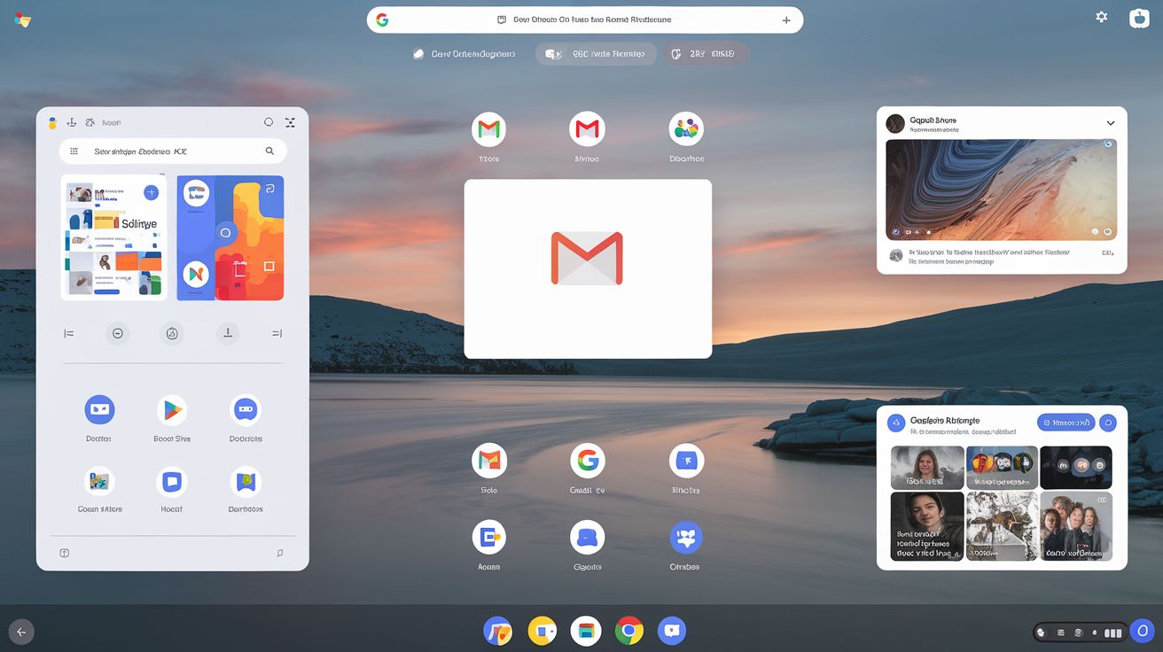Click the plus icon in the top search bar
Screen dimensions: 1163x652
pyautogui.click(x=785, y=20)
